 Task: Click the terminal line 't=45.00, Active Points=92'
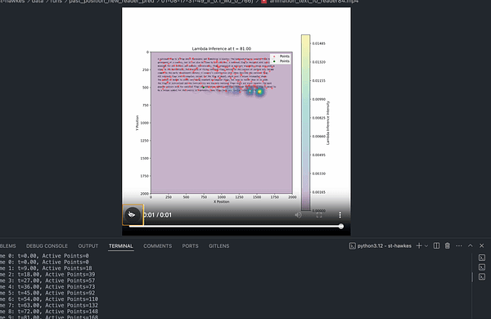[x=56, y=293]
